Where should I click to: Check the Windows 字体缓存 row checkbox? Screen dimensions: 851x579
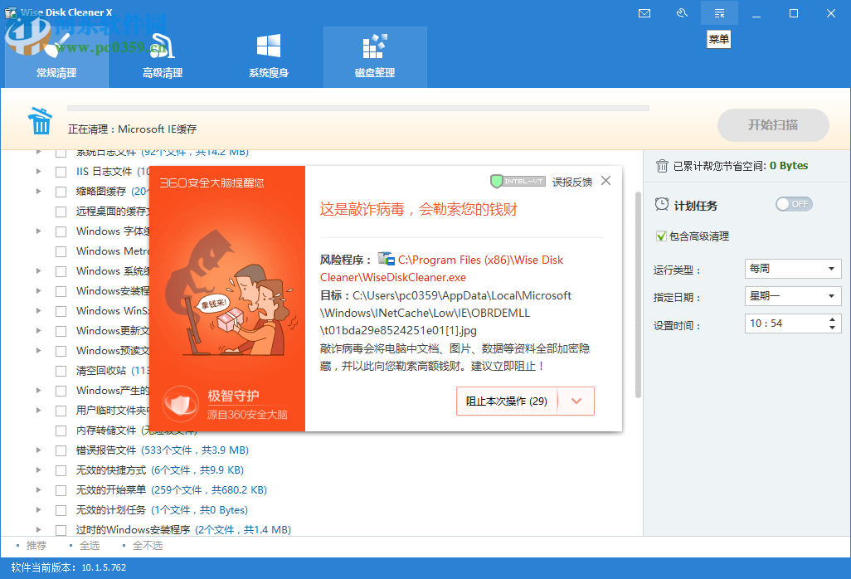61,231
